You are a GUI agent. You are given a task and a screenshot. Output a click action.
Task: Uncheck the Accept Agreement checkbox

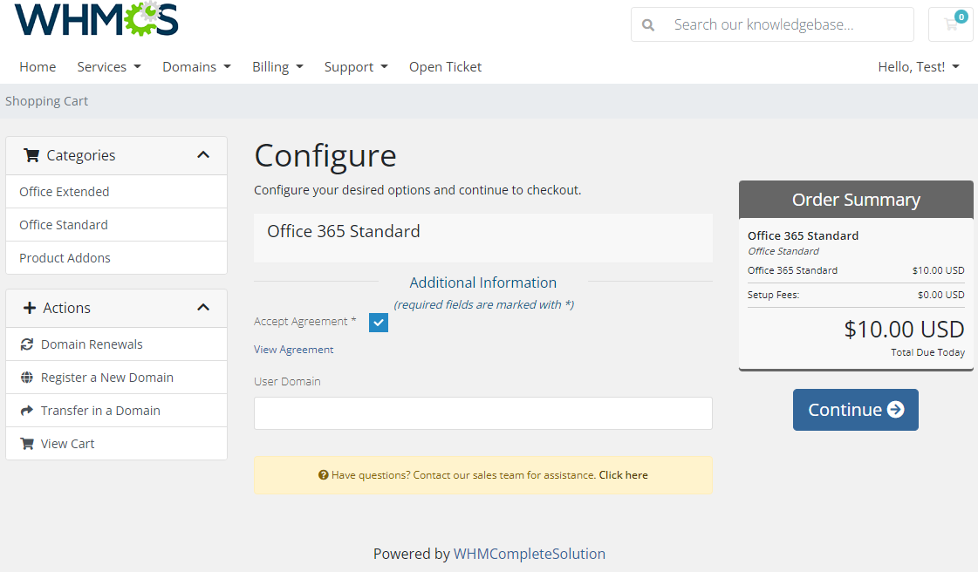[x=379, y=322]
